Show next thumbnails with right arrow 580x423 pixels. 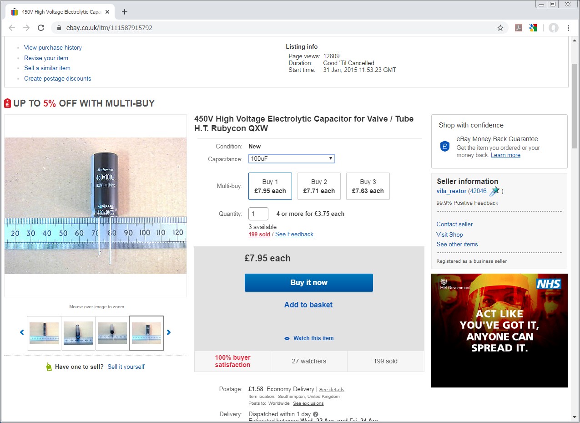point(169,332)
